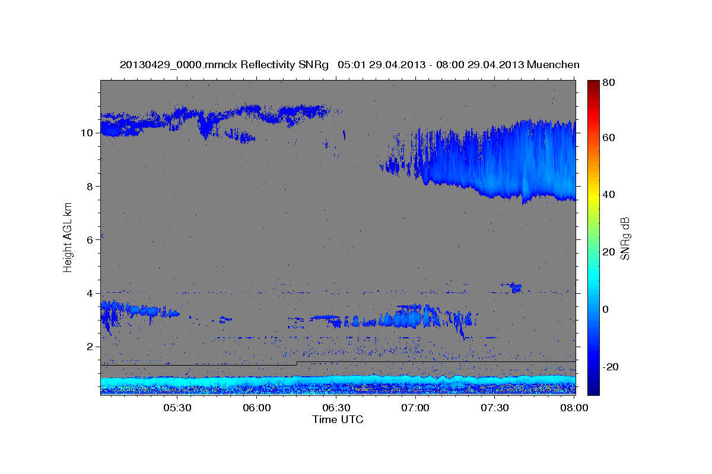This screenshot has width=712, height=474.
Task: Click the colorbar value -20
Action: coord(611,367)
